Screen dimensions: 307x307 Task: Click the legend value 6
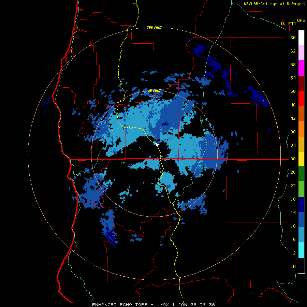[294, 239]
